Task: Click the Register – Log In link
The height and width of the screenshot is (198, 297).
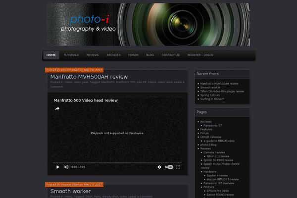Action: click(200, 55)
